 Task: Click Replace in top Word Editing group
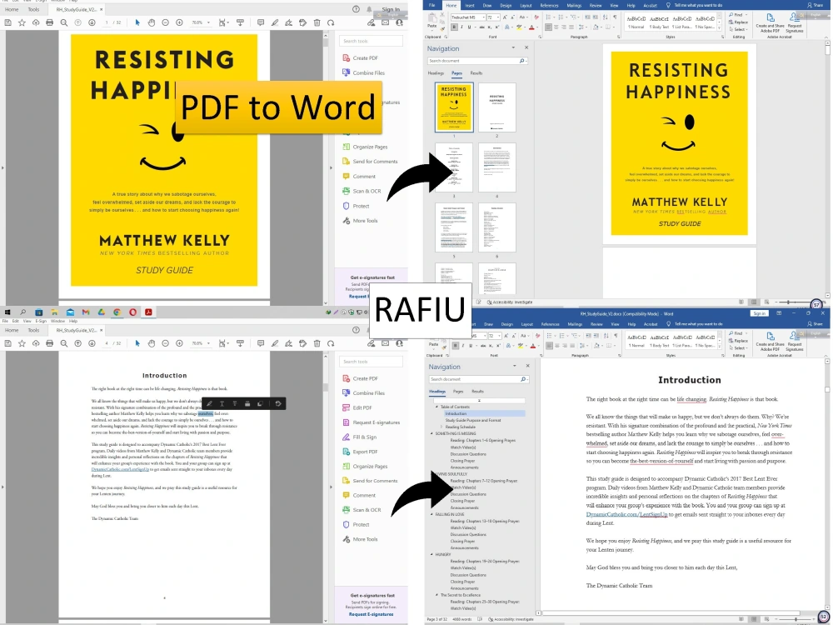[739, 22]
